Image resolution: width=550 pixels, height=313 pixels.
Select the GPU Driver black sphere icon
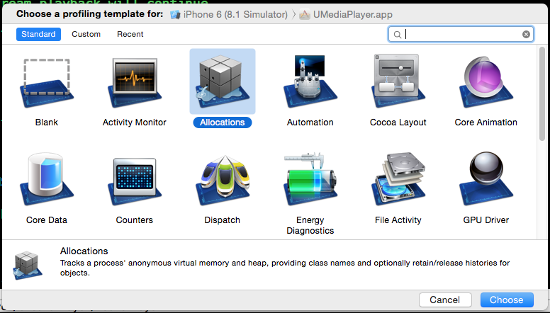[486, 178]
